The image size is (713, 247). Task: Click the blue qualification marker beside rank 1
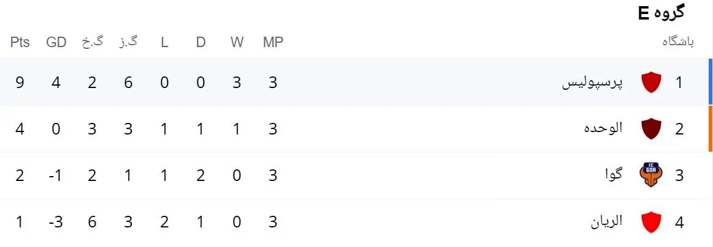[711, 82]
